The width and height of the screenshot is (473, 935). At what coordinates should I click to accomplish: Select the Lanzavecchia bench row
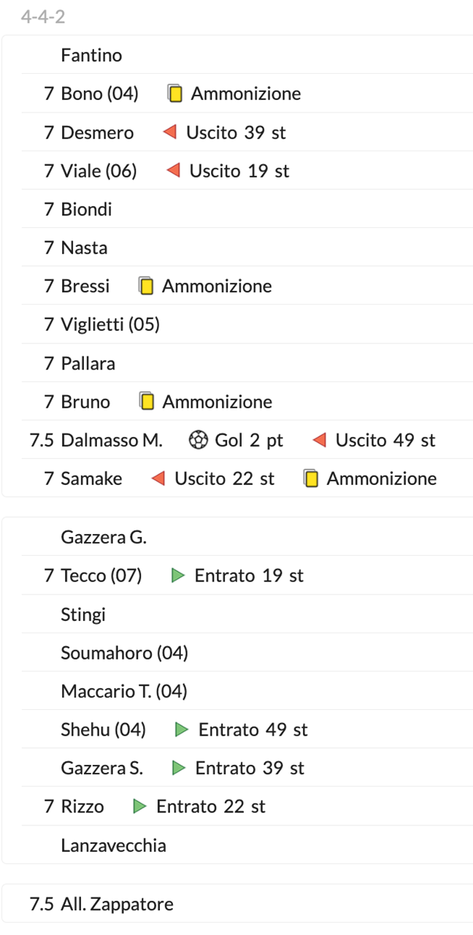point(113,845)
